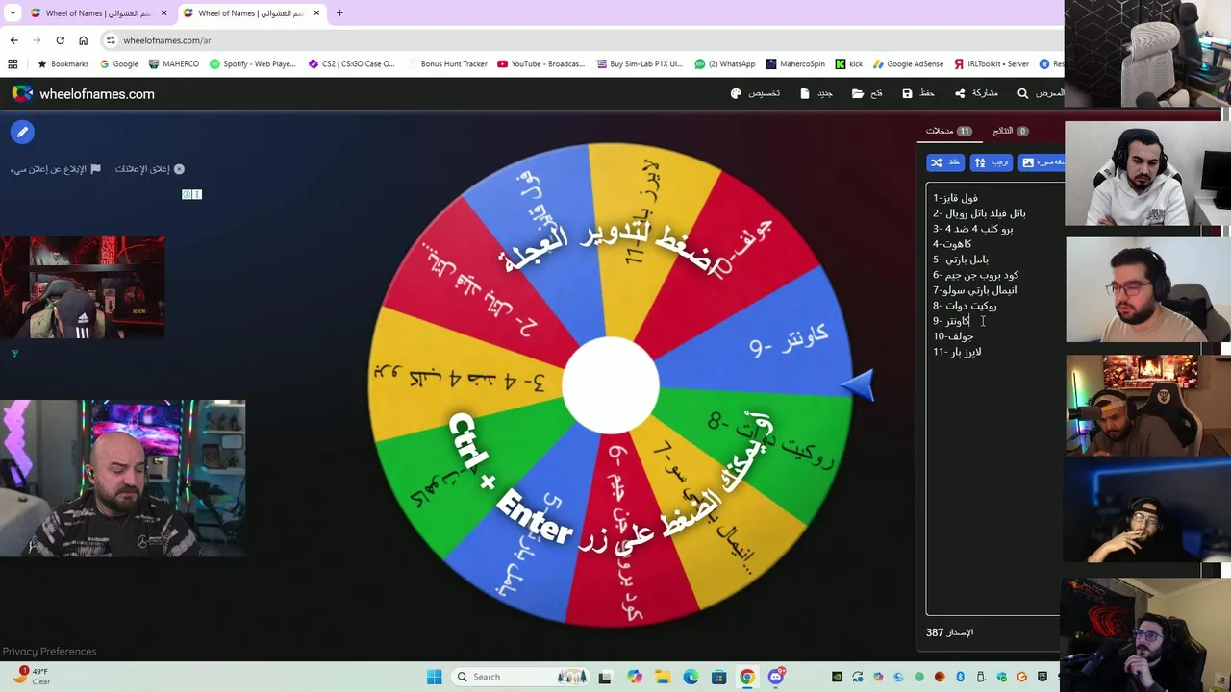Open the kick bookmark
The image size is (1231, 692).
(849, 64)
